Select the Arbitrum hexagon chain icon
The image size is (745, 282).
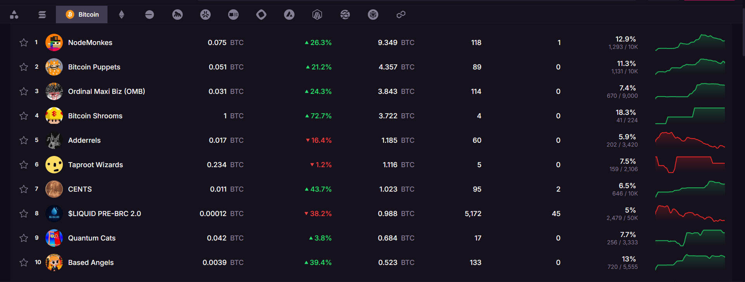coord(317,14)
